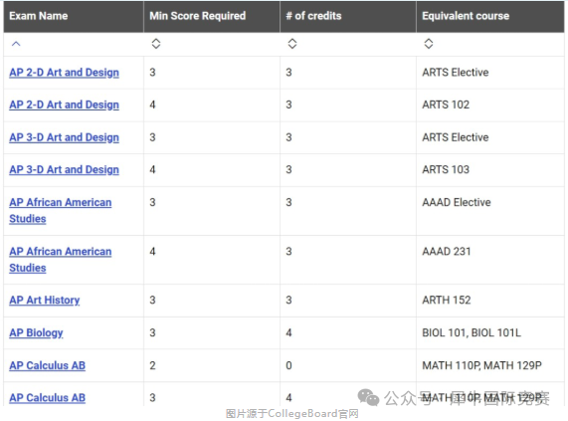The height and width of the screenshot is (421, 568).
Task: Sort by Min Score Required arrows
Action: [156, 44]
